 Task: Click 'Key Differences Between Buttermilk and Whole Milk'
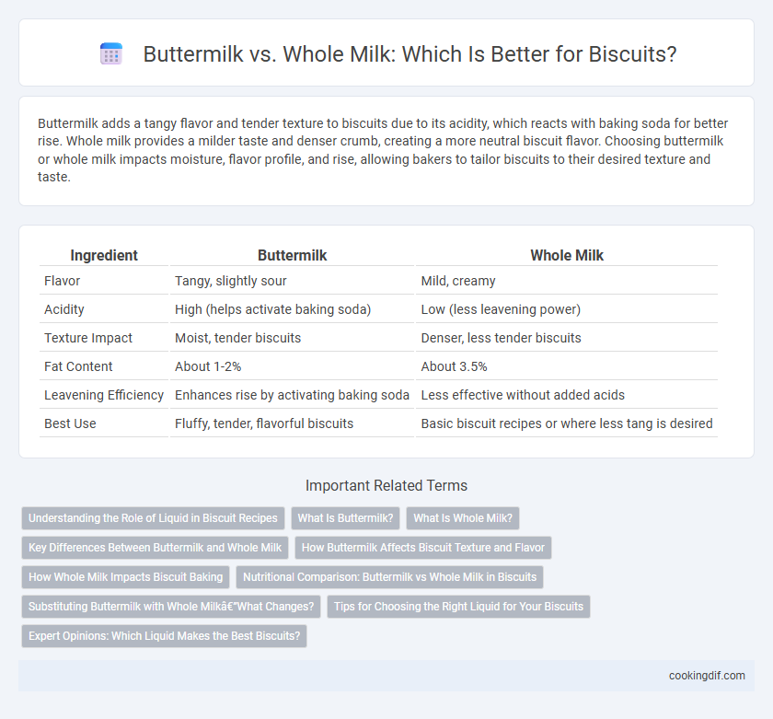pyautogui.click(x=155, y=548)
